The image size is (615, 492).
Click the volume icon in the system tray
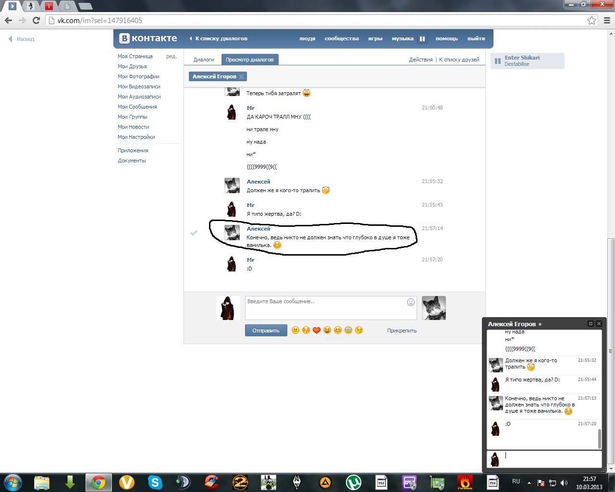[564, 483]
